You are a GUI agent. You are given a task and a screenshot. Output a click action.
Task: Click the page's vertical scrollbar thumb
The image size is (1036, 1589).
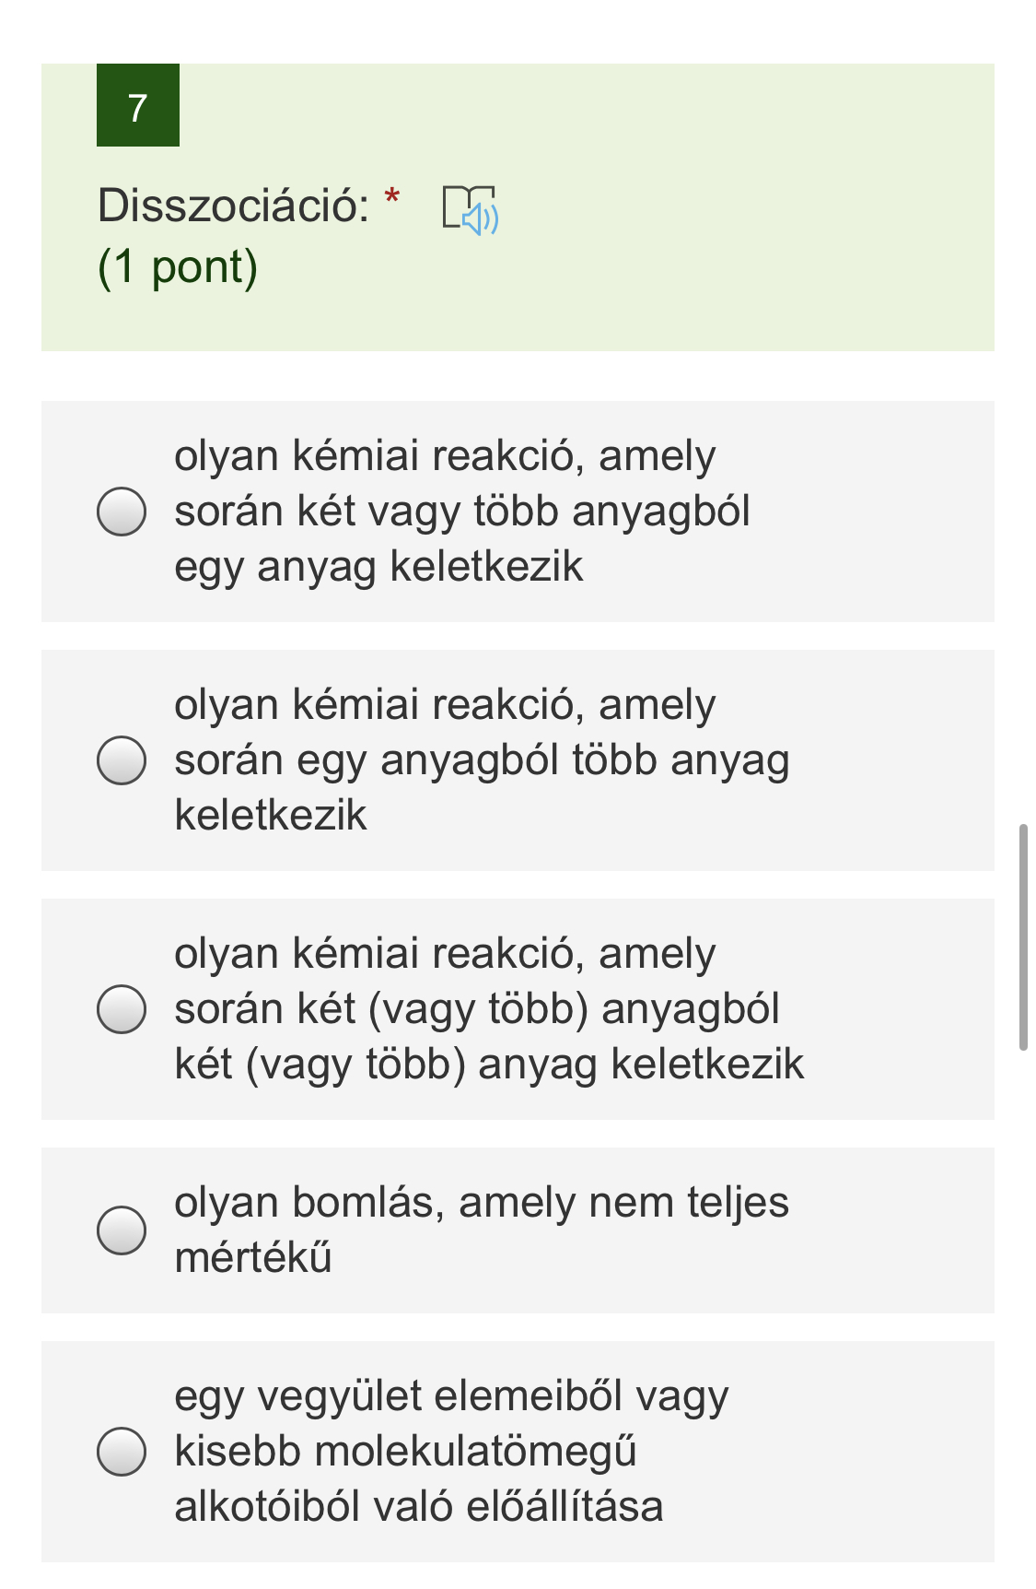(1022, 936)
